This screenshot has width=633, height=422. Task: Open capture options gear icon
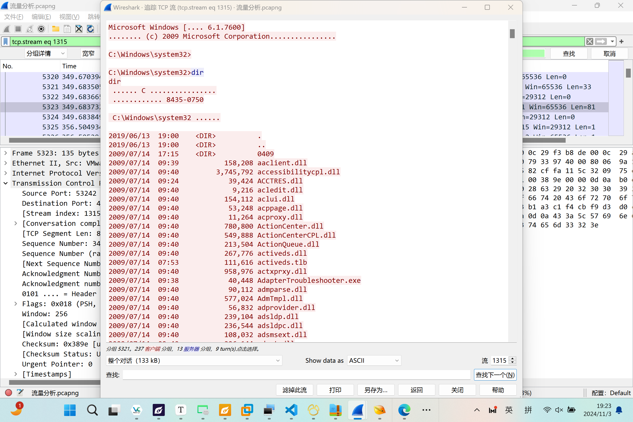(41, 29)
